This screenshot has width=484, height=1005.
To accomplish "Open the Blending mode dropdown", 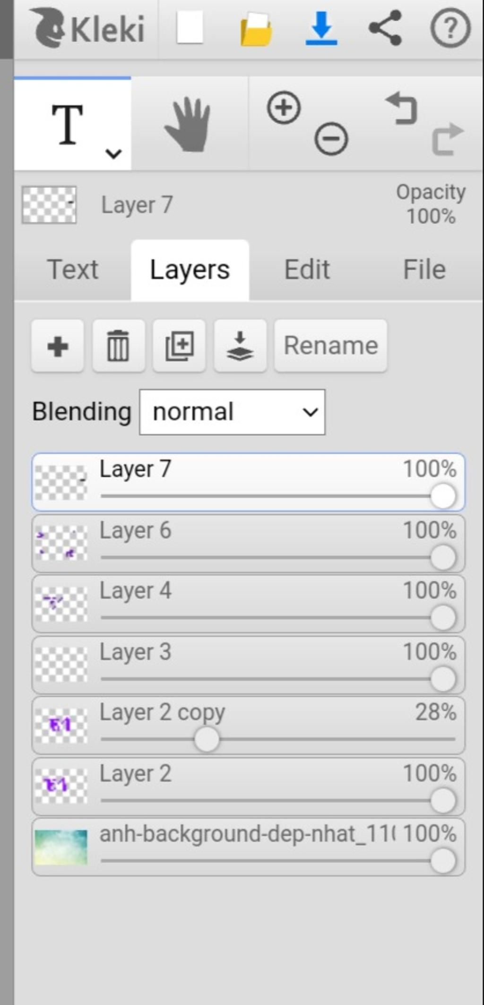I will (x=232, y=412).
